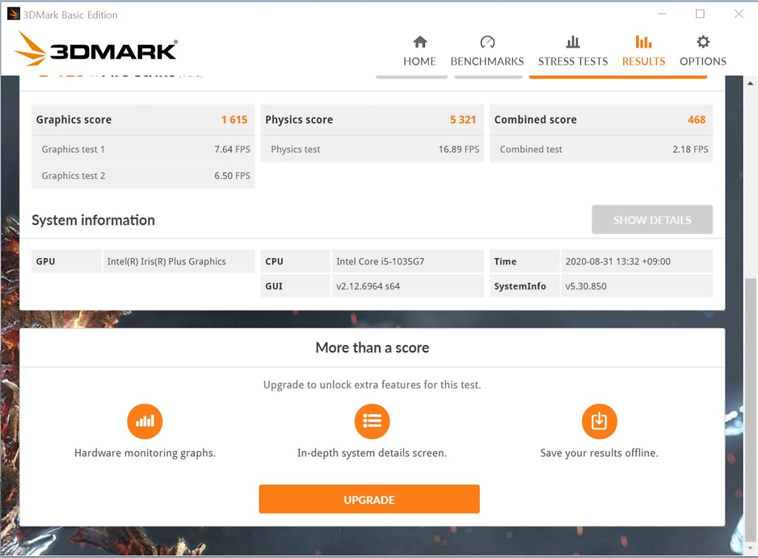Click the In-depth system details icon
Viewport: 758px width, 558px height.
coord(372,421)
